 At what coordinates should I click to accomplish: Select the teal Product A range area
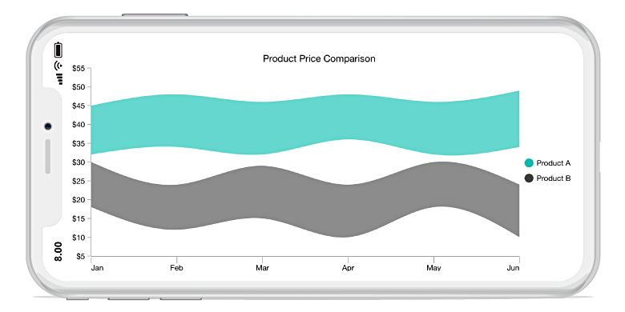click(x=305, y=124)
